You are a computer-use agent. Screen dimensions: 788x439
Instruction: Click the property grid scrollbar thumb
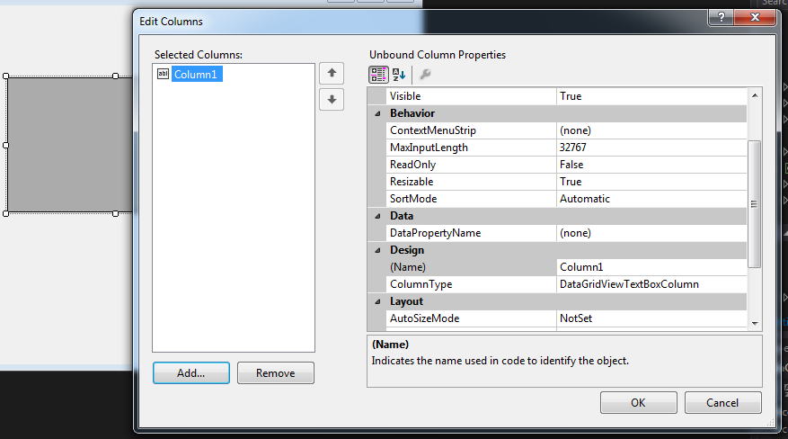[x=755, y=204]
